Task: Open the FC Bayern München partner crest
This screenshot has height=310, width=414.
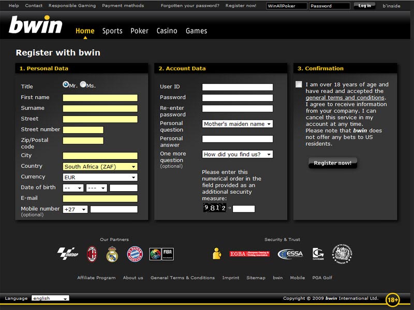Action: click(x=135, y=254)
